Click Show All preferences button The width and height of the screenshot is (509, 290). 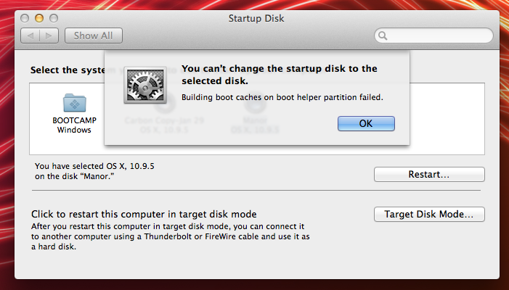pyautogui.click(x=94, y=35)
